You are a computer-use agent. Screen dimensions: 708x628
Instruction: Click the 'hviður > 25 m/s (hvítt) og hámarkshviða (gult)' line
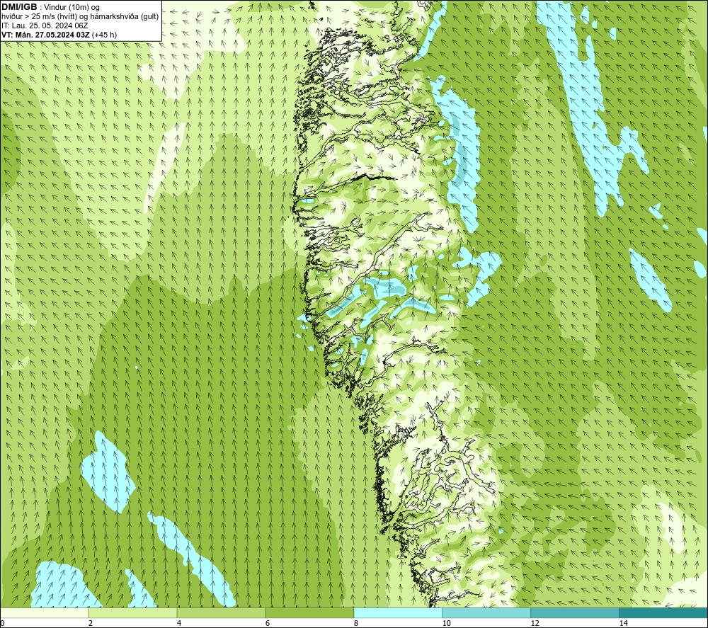tap(80, 16)
